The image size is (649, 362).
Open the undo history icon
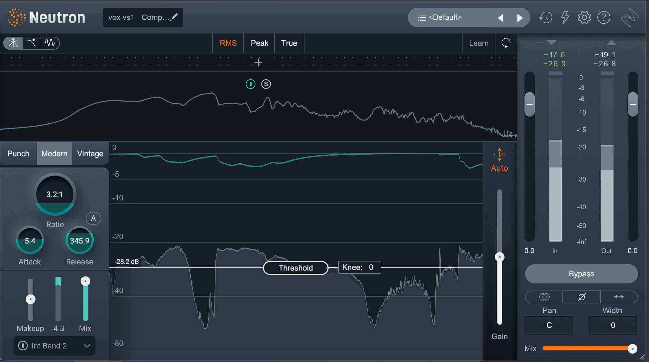545,17
